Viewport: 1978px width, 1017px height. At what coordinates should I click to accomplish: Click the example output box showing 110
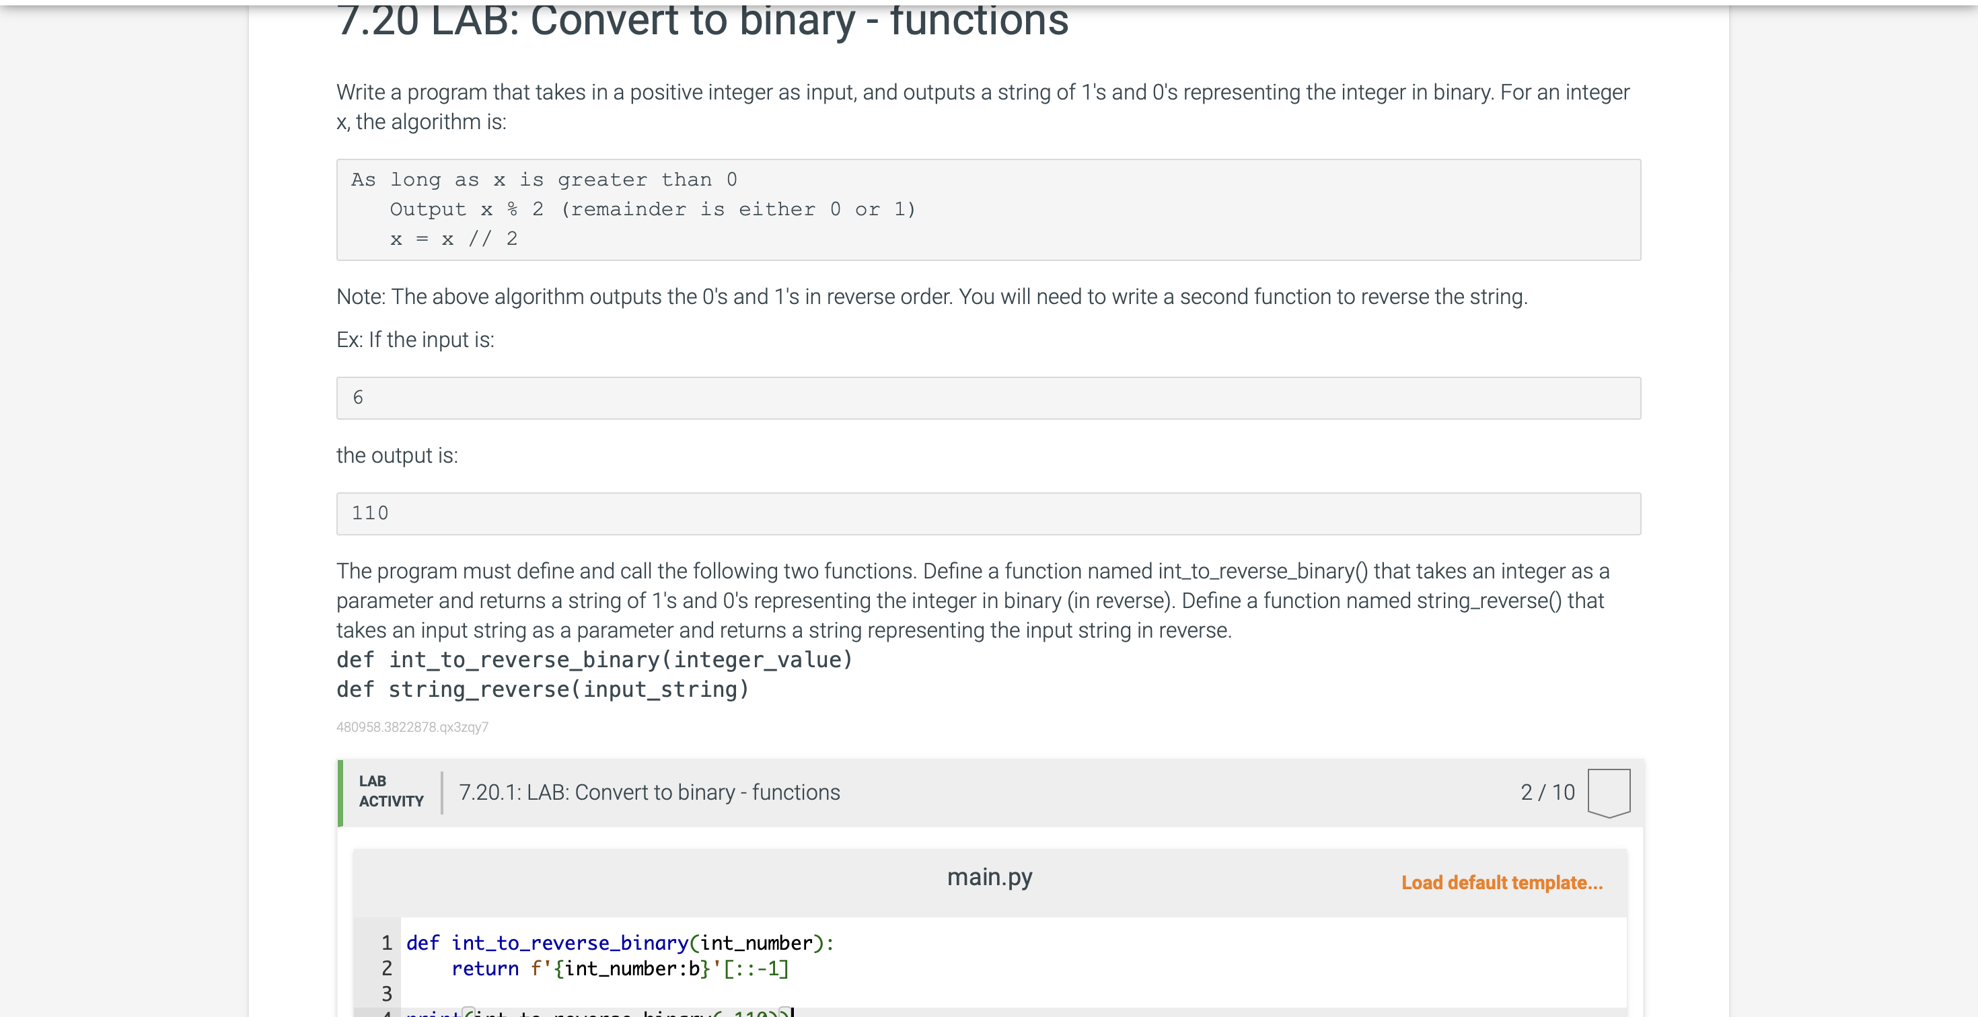(x=988, y=513)
